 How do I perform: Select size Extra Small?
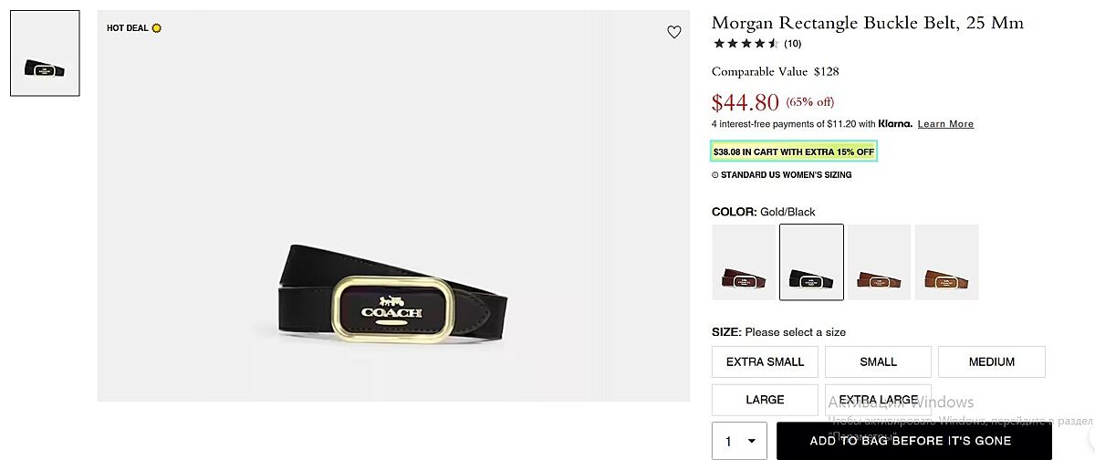pos(765,361)
